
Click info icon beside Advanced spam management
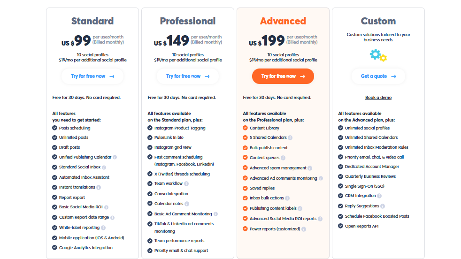pos(310,168)
